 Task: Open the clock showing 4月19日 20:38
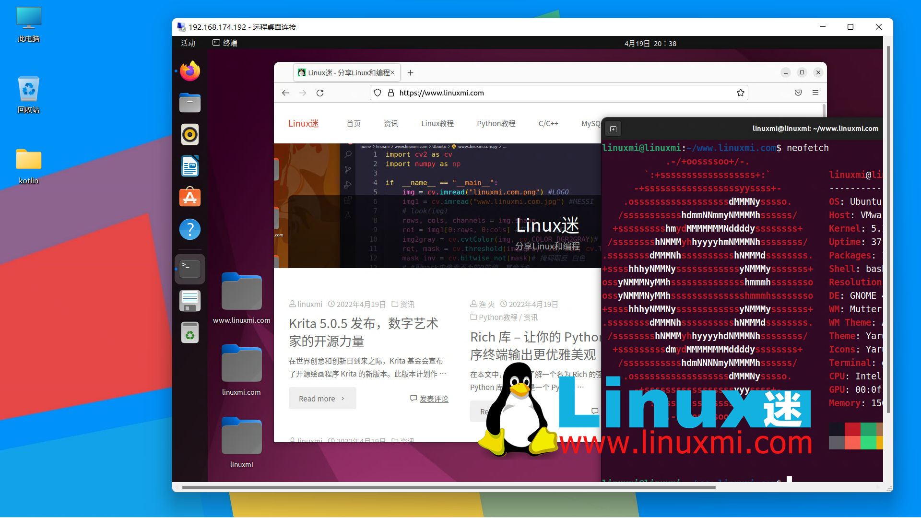point(650,44)
